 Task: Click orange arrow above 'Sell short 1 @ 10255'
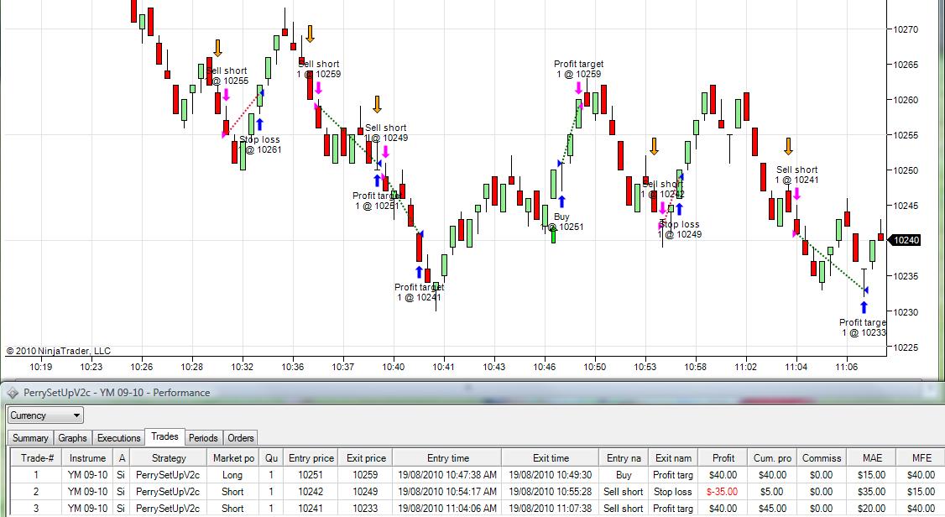tap(217, 48)
